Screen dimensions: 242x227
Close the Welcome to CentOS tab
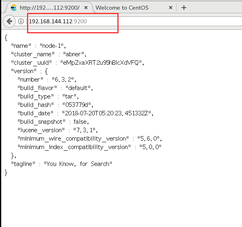click(x=171, y=8)
